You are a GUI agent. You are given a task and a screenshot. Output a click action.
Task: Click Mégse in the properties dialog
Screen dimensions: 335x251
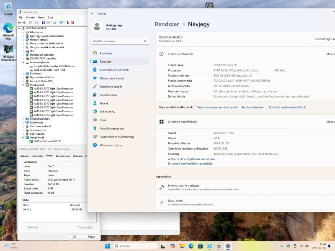[x=91, y=236]
